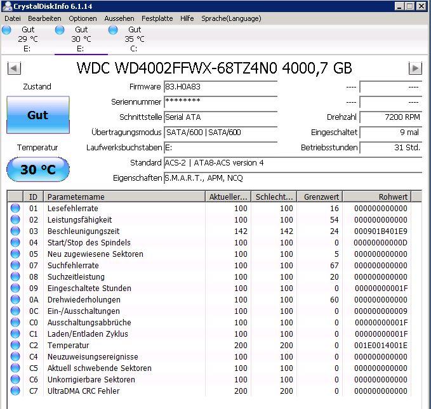
Task: Click the UltraDMA CRC Fehler parameter name
Action: point(83,391)
